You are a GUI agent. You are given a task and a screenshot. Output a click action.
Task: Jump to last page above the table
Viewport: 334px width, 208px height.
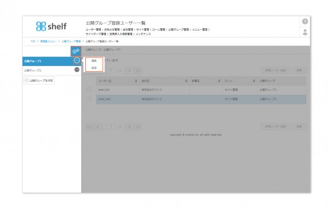[x=138, y=71]
